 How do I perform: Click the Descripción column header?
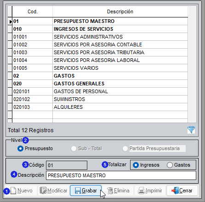120,11
